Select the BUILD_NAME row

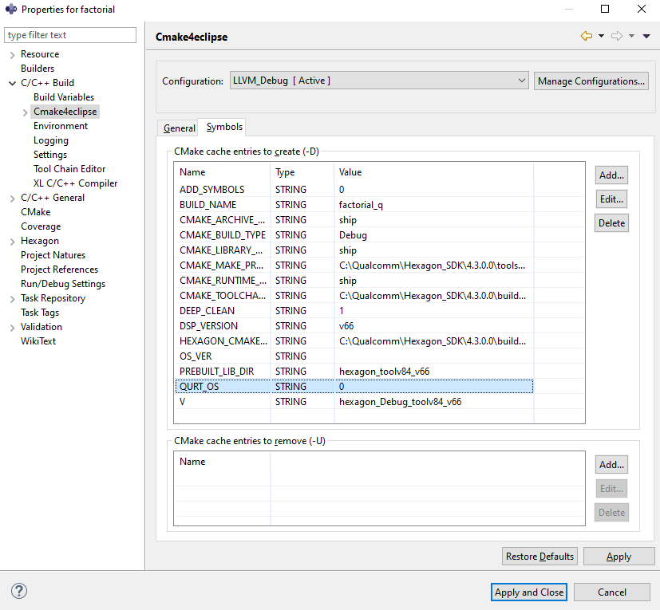(x=354, y=204)
